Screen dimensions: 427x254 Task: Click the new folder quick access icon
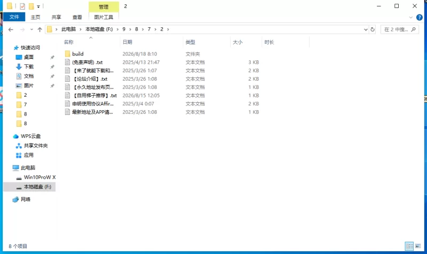pos(31,6)
